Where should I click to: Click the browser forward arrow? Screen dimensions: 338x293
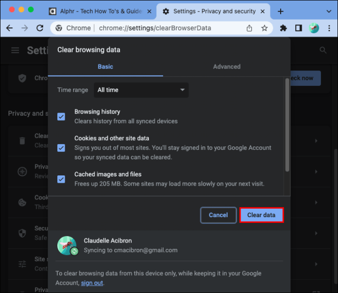(x=25, y=28)
